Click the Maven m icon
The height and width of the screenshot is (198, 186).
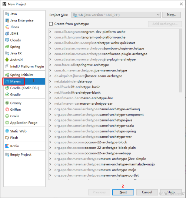click(7, 81)
